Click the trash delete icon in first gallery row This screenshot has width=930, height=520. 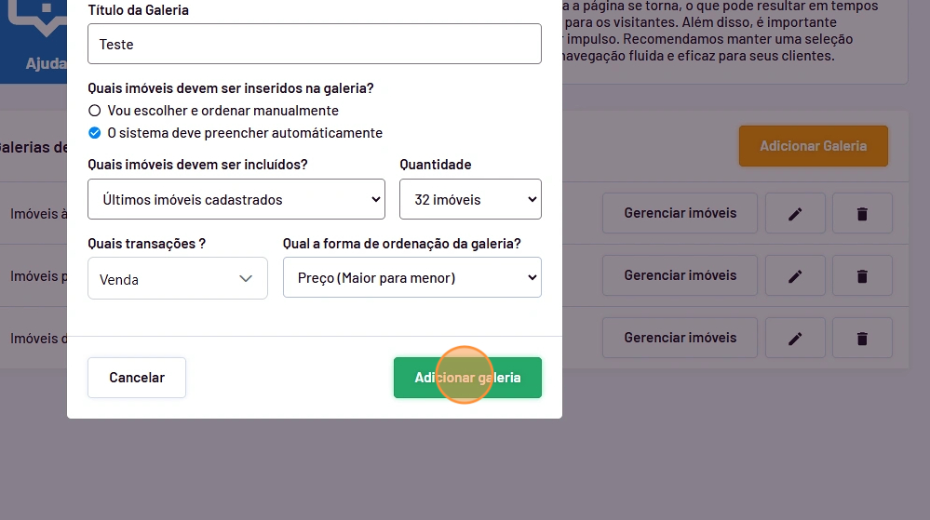[862, 213]
